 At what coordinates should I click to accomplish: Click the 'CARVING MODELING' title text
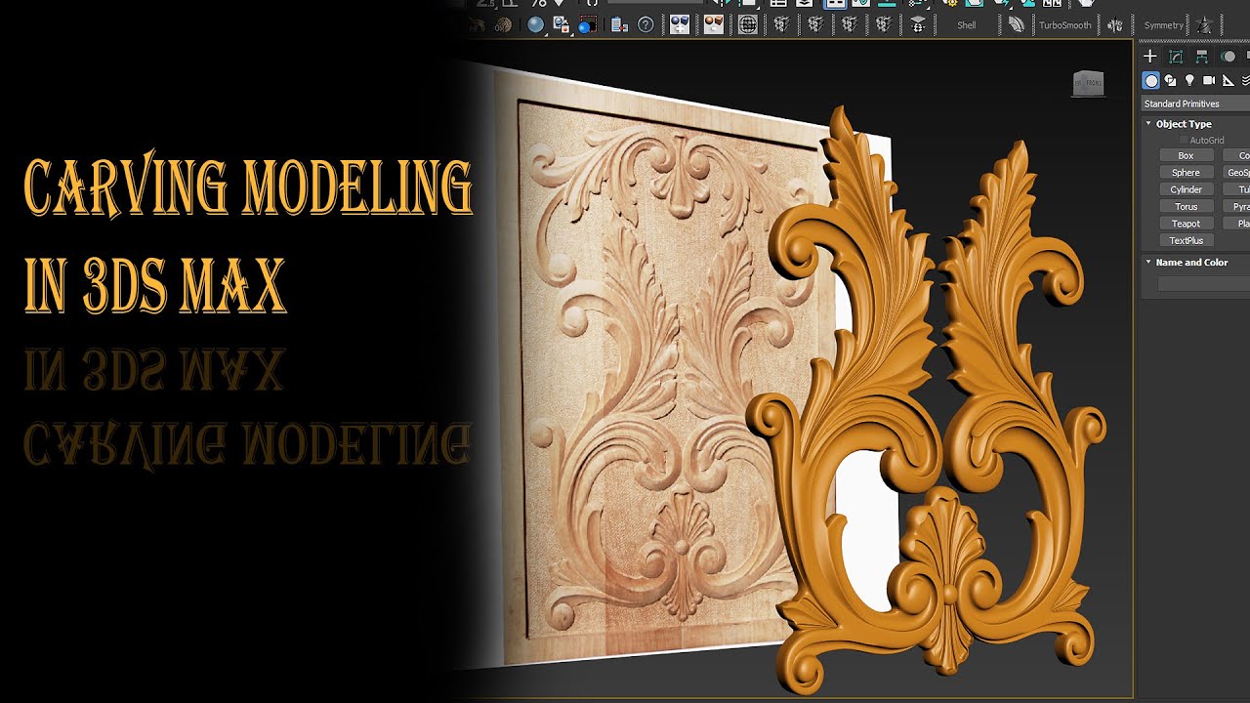[x=248, y=188]
